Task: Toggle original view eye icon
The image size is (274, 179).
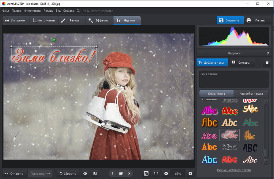Action: coord(85,174)
